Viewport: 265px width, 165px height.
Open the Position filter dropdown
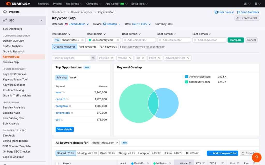pyautogui.click(x=106, y=58)
